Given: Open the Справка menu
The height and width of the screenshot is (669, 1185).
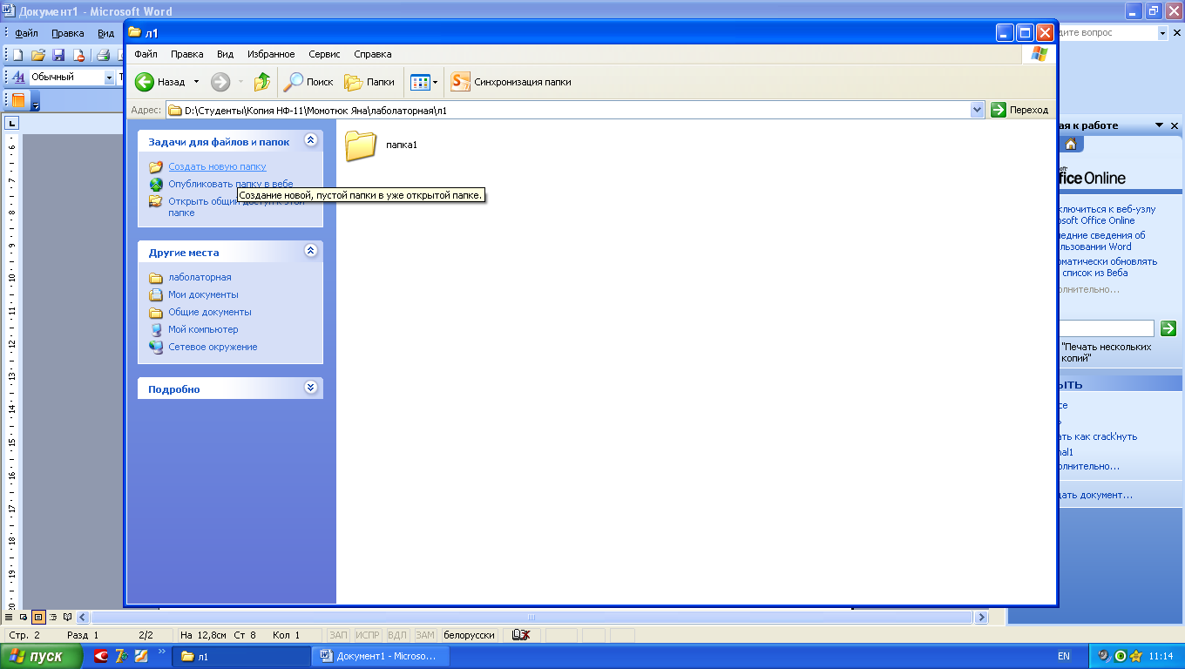Looking at the screenshot, I should point(373,54).
